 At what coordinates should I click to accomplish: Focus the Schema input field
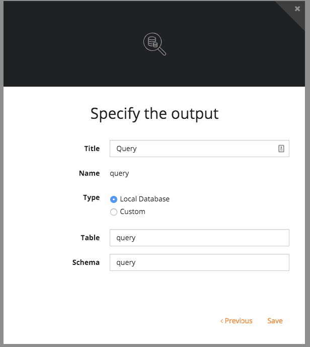[x=199, y=262]
